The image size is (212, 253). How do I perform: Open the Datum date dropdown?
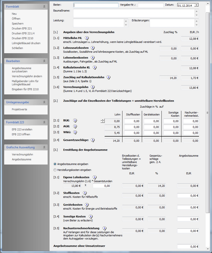point(196,5)
